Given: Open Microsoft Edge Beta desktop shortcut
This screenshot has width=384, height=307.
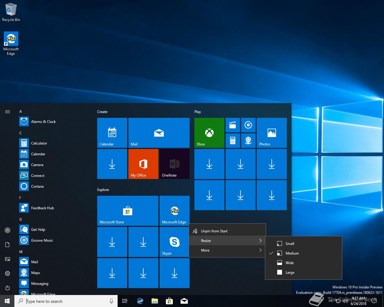Looking at the screenshot, I should 11,44.
